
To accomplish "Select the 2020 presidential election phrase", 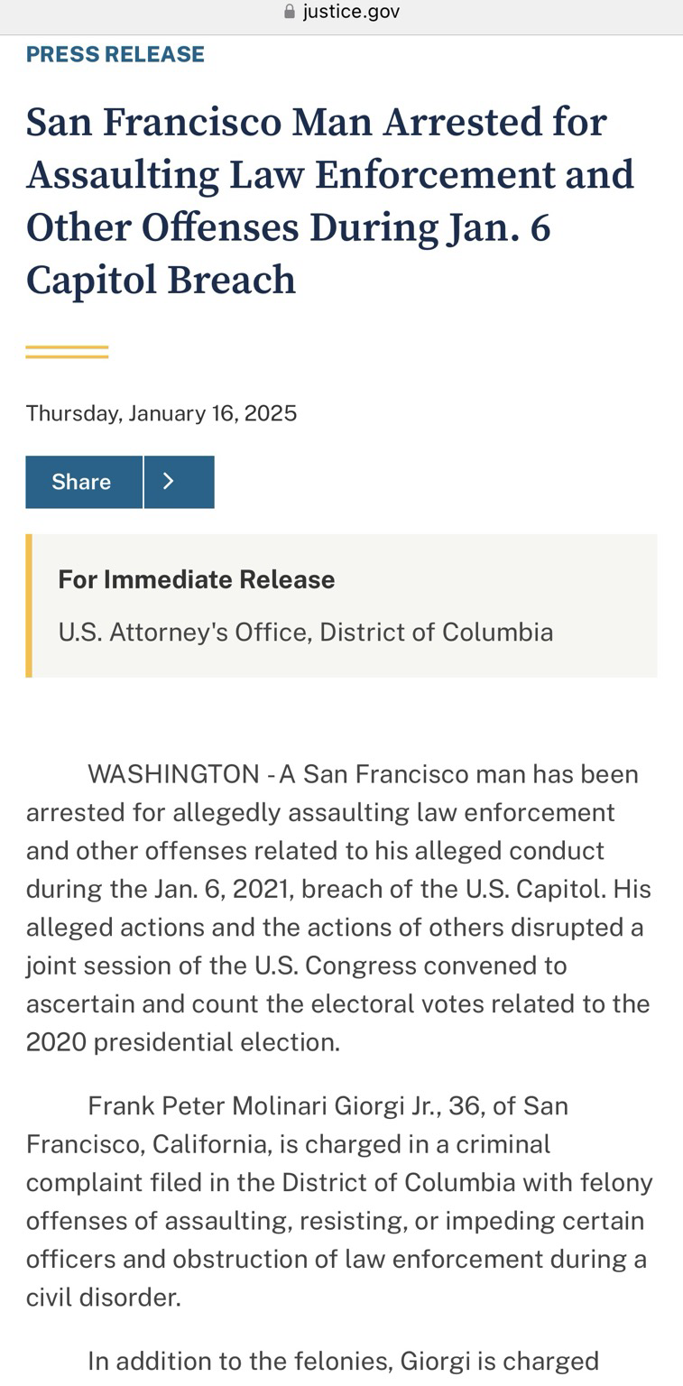I will click(183, 1042).
